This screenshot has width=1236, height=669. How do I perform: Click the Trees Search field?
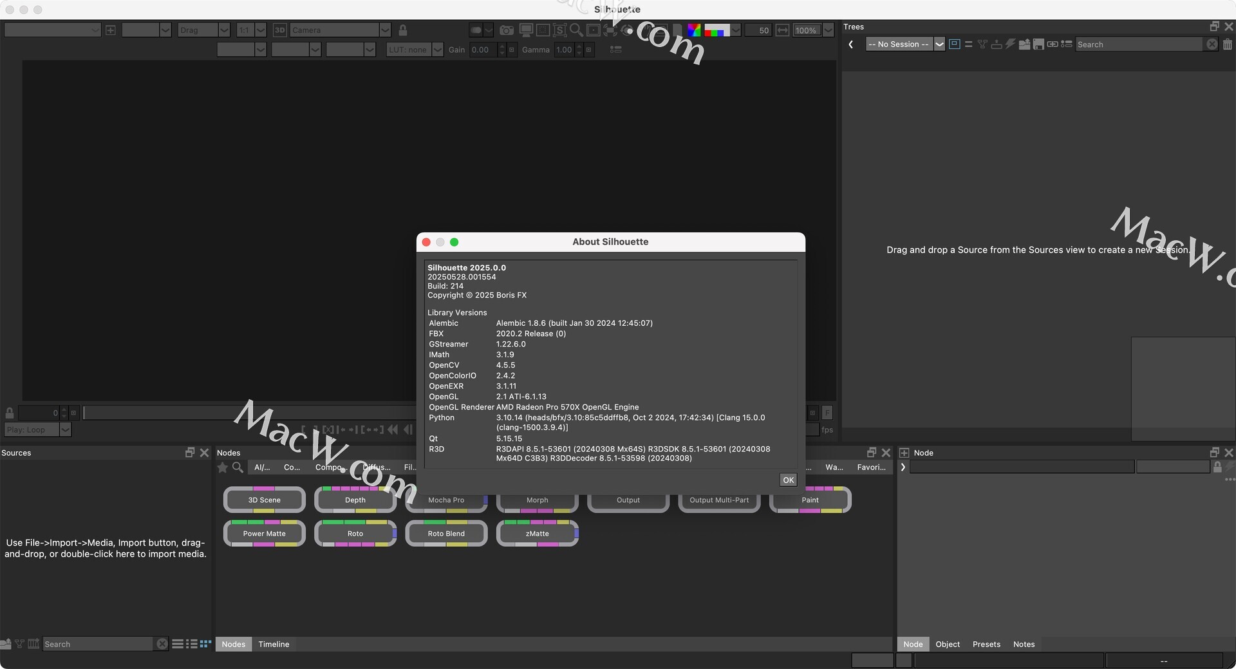tap(1138, 44)
